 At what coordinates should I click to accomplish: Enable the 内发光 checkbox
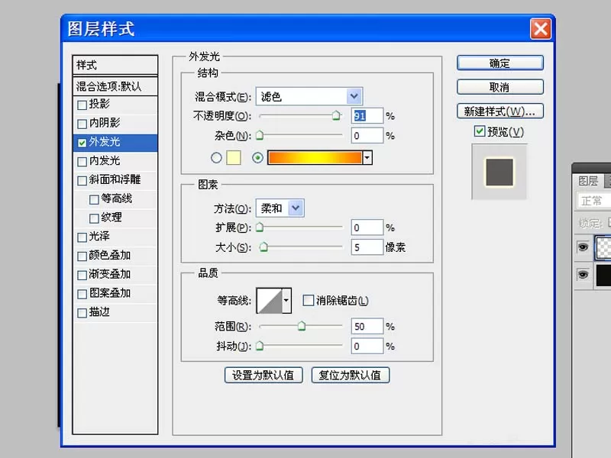pyautogui.click(x=82, y=162)
